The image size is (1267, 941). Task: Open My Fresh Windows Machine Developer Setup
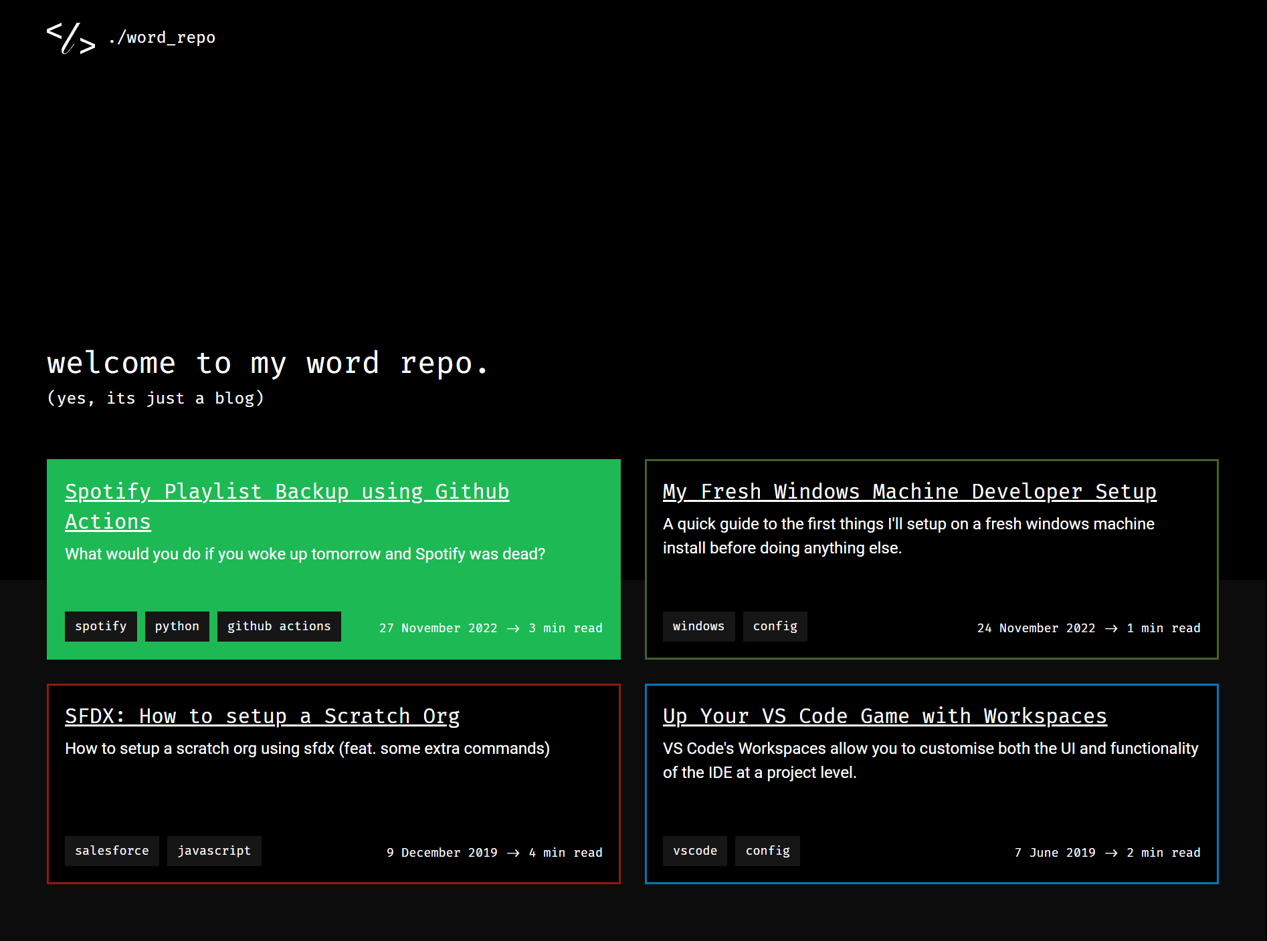[x=908, y=491]
